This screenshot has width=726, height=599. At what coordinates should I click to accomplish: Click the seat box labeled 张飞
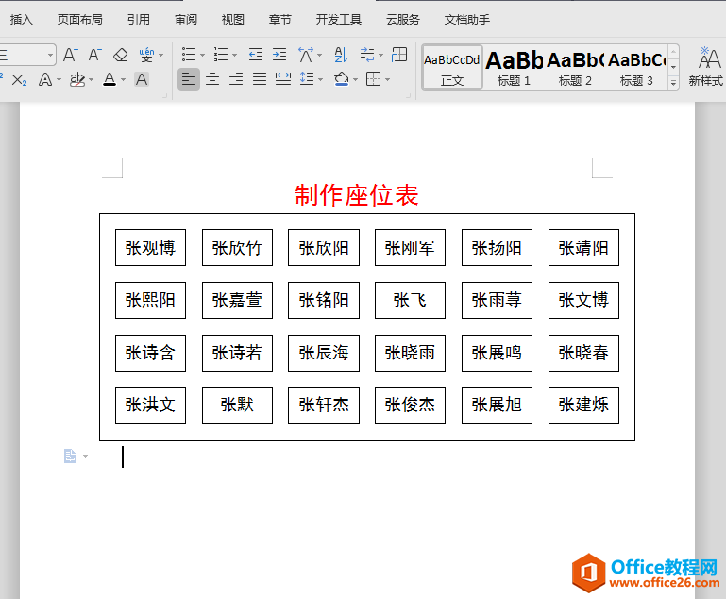coord(410,300)
